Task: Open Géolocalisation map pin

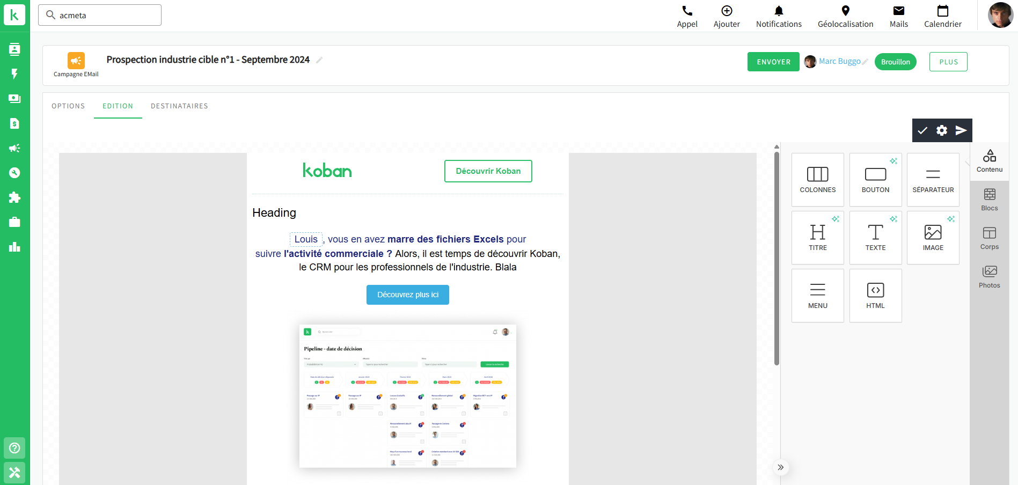Action: tap(845, 11)
